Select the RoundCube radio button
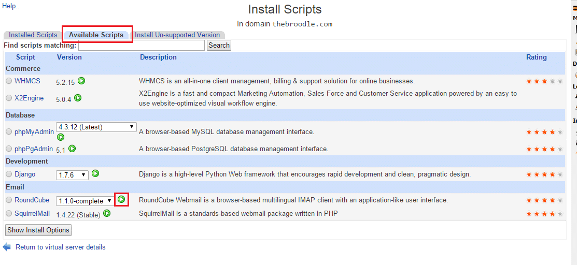Image resolution: width=577 pixels, height=265 pixels. (9, 200)
